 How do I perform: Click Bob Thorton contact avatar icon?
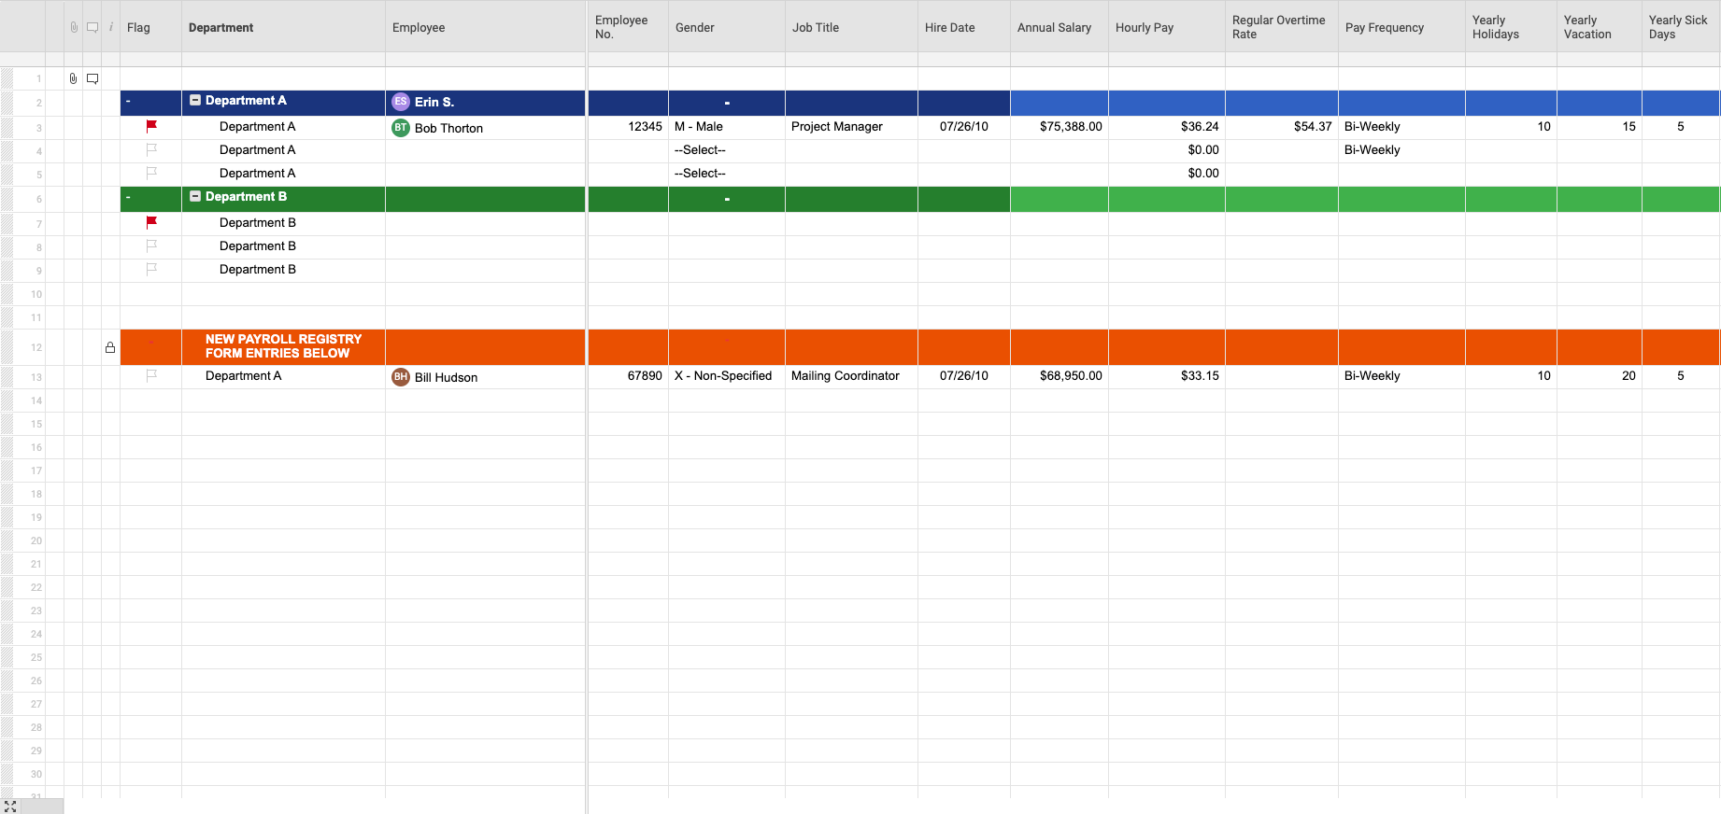click(401, 128)
